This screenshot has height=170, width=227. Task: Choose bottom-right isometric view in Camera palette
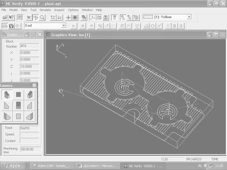click(30, 116)
